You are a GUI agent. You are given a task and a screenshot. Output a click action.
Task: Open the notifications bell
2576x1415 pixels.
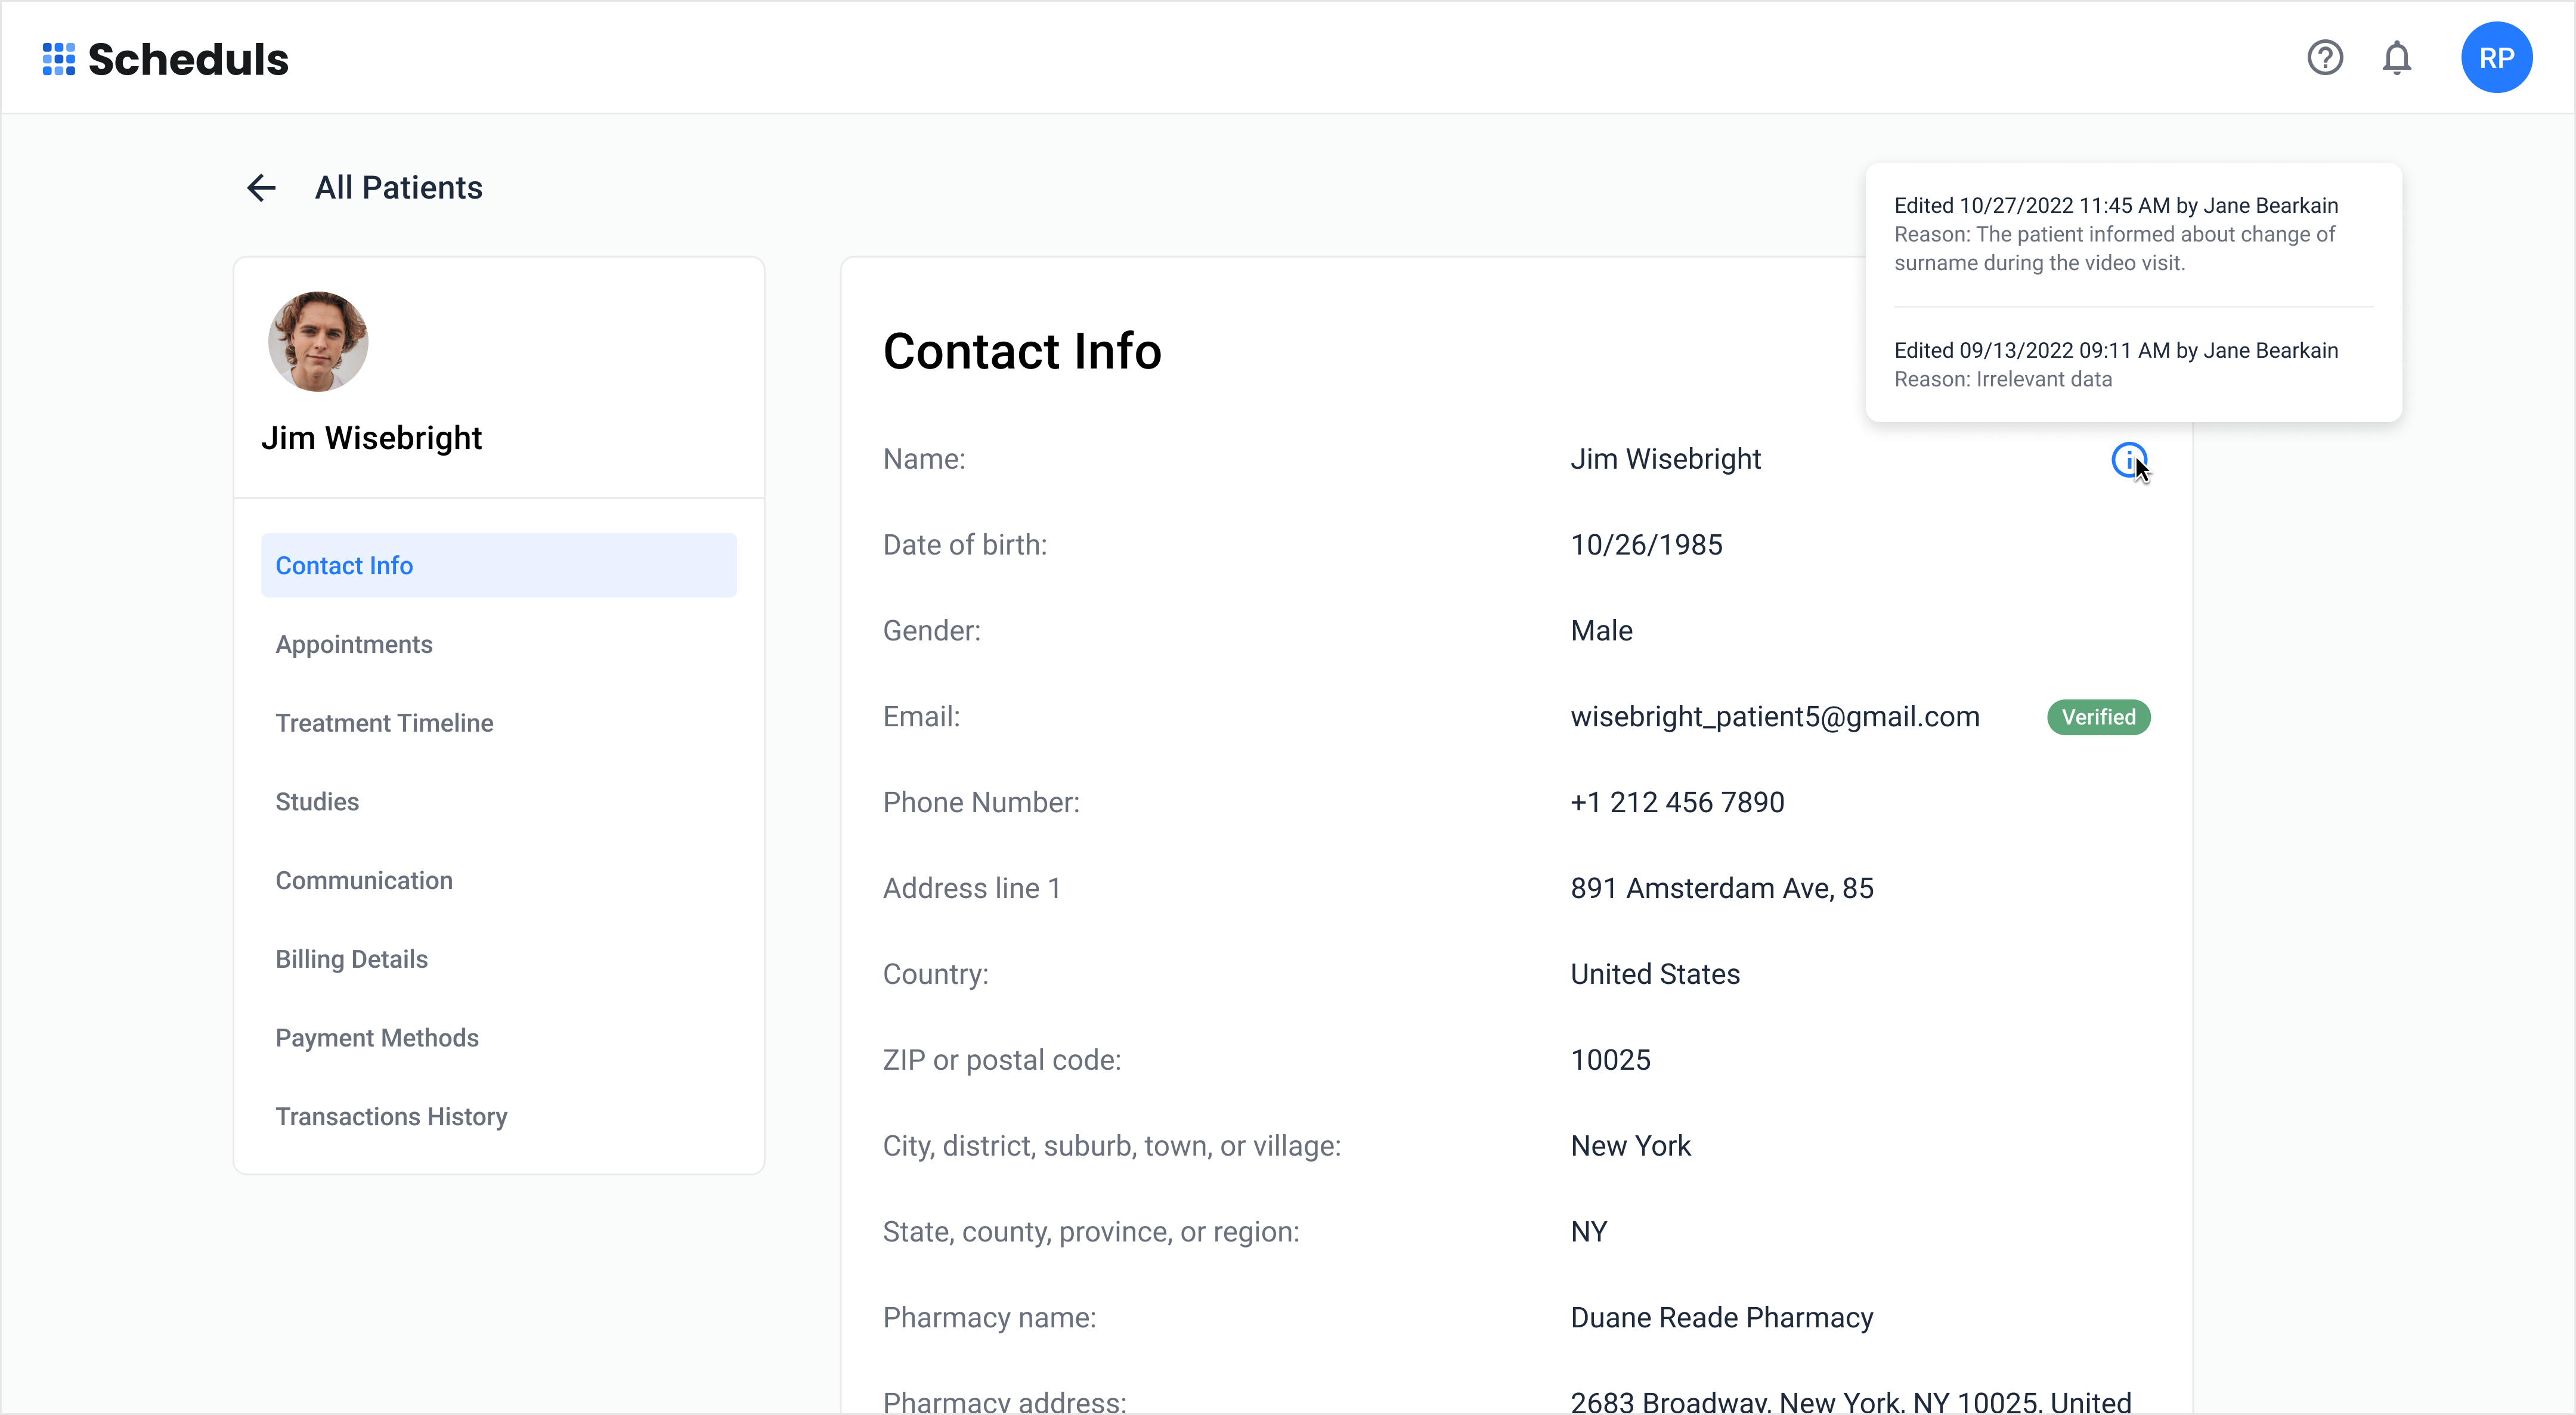tap(2396, 58)
